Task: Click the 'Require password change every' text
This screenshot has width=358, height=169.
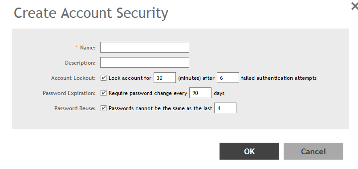Action: (148, 93)
